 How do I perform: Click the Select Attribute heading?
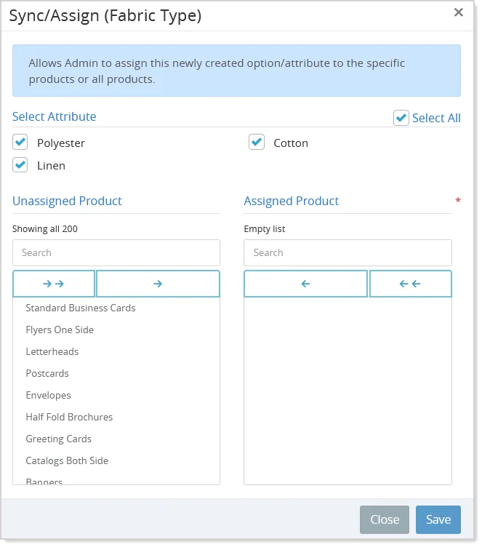[54, 116]
